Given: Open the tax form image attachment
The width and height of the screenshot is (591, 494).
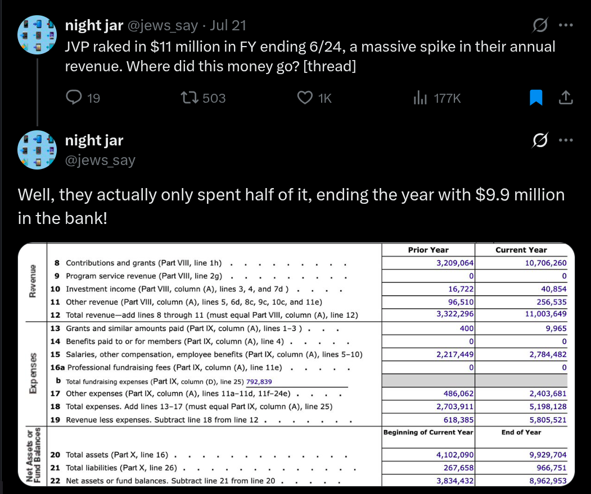Looking at the screenshot, I should [296, 364].
